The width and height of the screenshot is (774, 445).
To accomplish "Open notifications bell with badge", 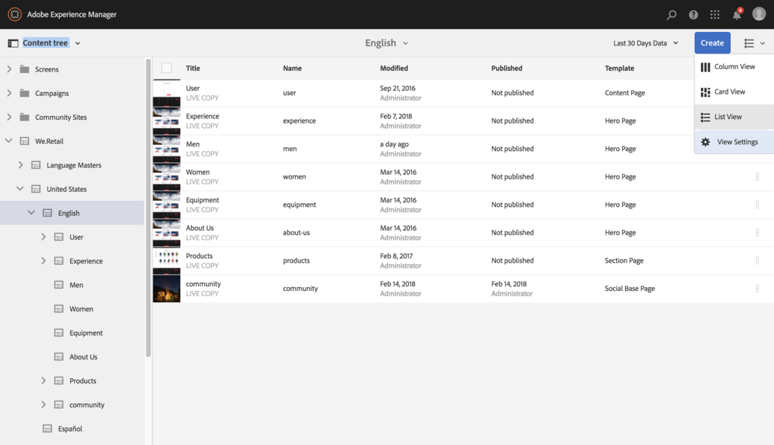I will click(x=737, y=14).
